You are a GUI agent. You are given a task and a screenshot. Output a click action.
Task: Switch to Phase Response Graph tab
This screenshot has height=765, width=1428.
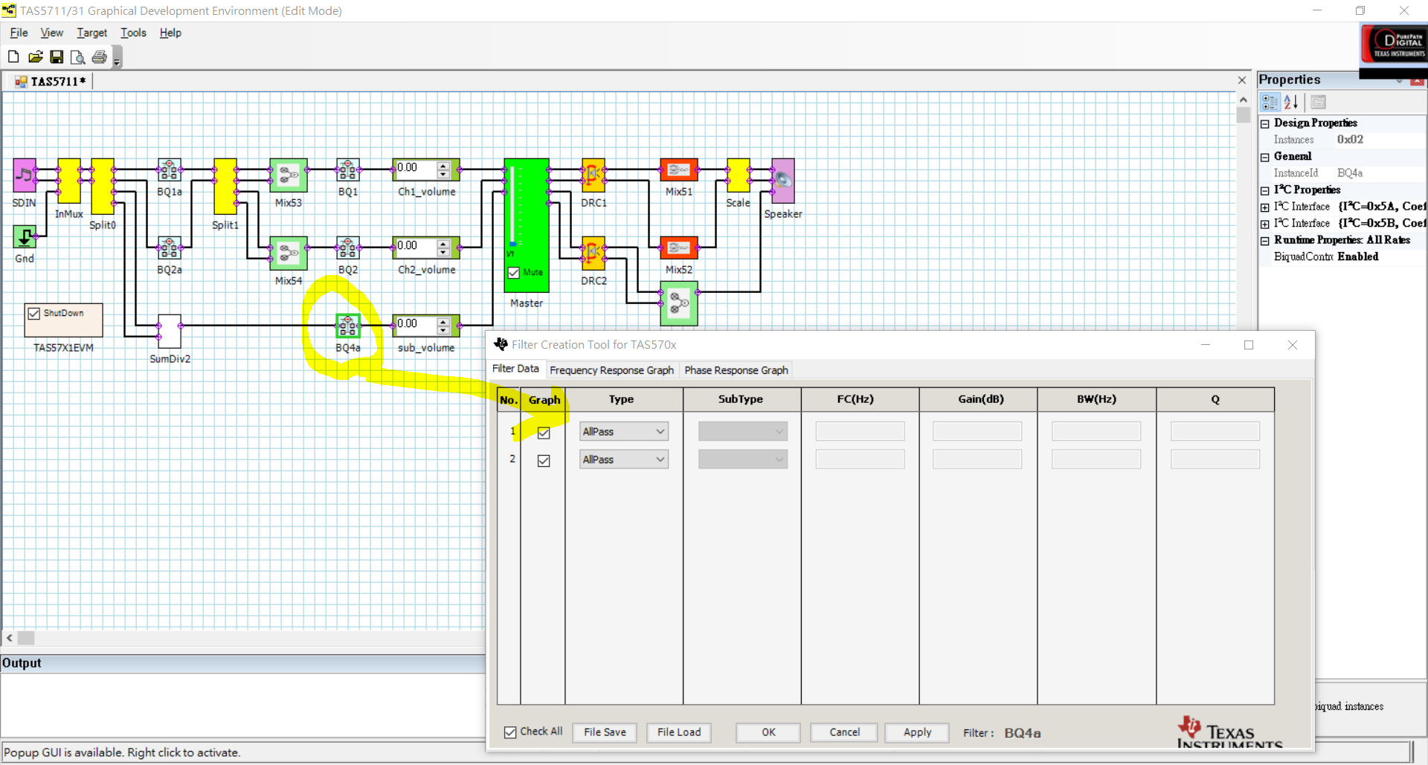click(736, 370)
